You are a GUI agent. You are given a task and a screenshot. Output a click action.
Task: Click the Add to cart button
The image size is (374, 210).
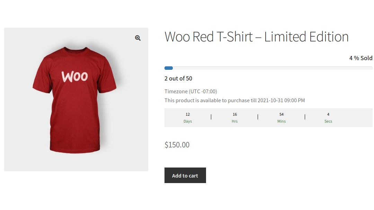click(x=185, y=175)
